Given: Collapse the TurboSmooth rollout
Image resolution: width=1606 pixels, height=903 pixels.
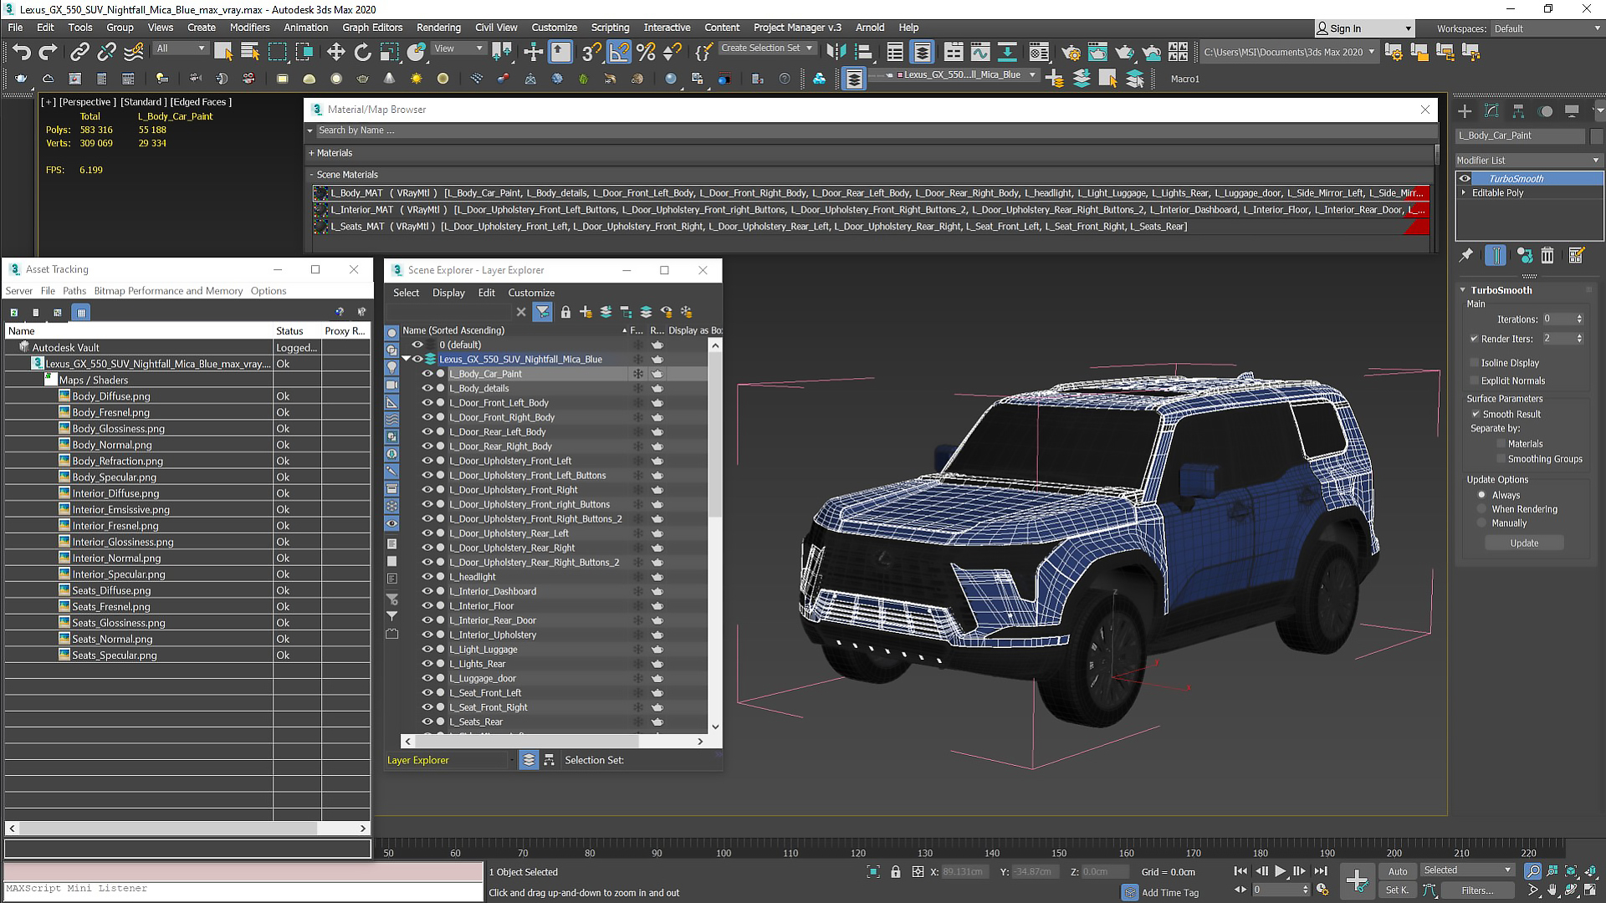Looking at the screenshot, I should [1463, 290].
